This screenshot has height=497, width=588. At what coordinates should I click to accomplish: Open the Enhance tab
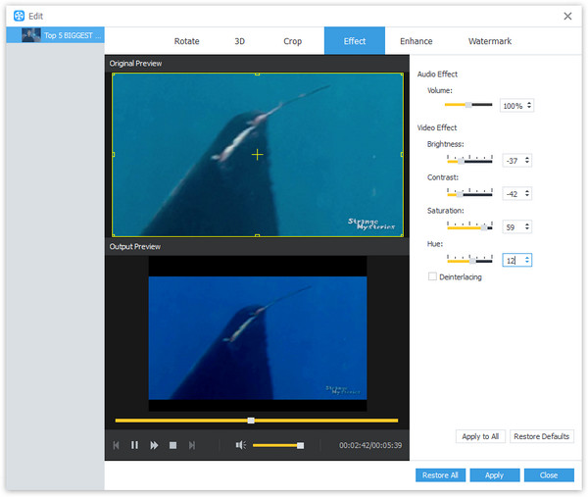[x=416, y=41]
